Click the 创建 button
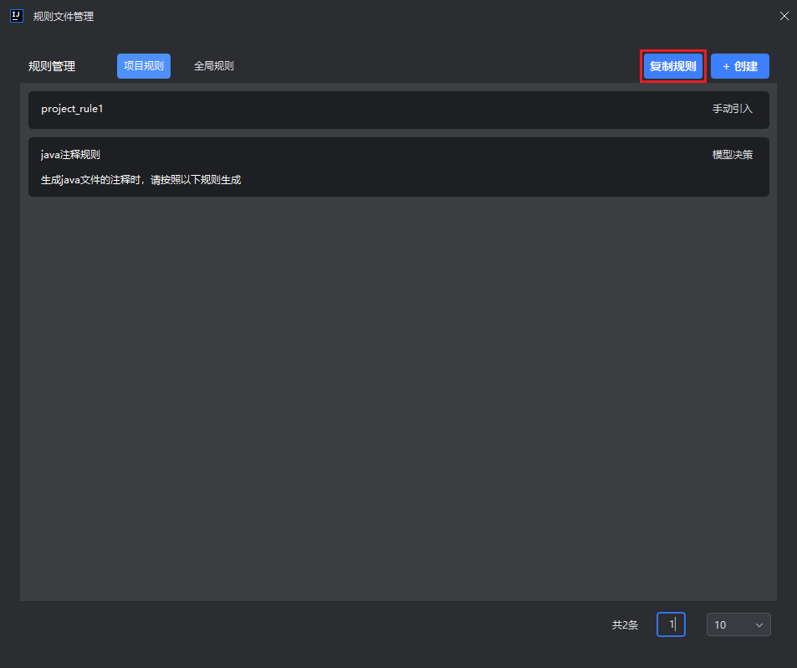This screenshot has width=797, height=668. pos(740,66)
